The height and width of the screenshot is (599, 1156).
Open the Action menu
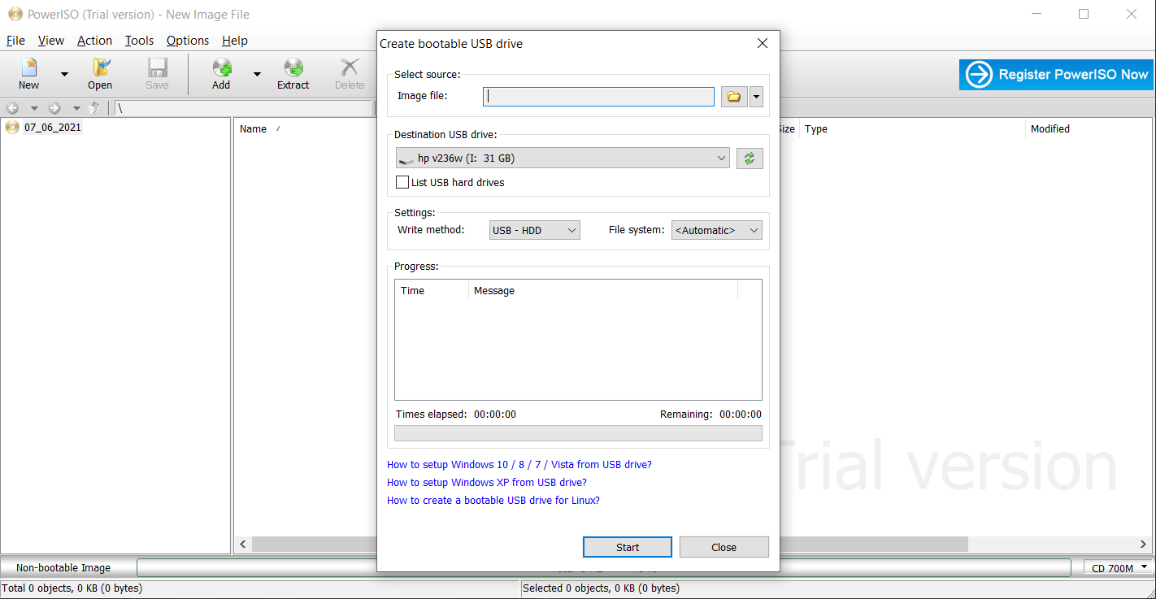pyautogui.click(x=94, y=41)
